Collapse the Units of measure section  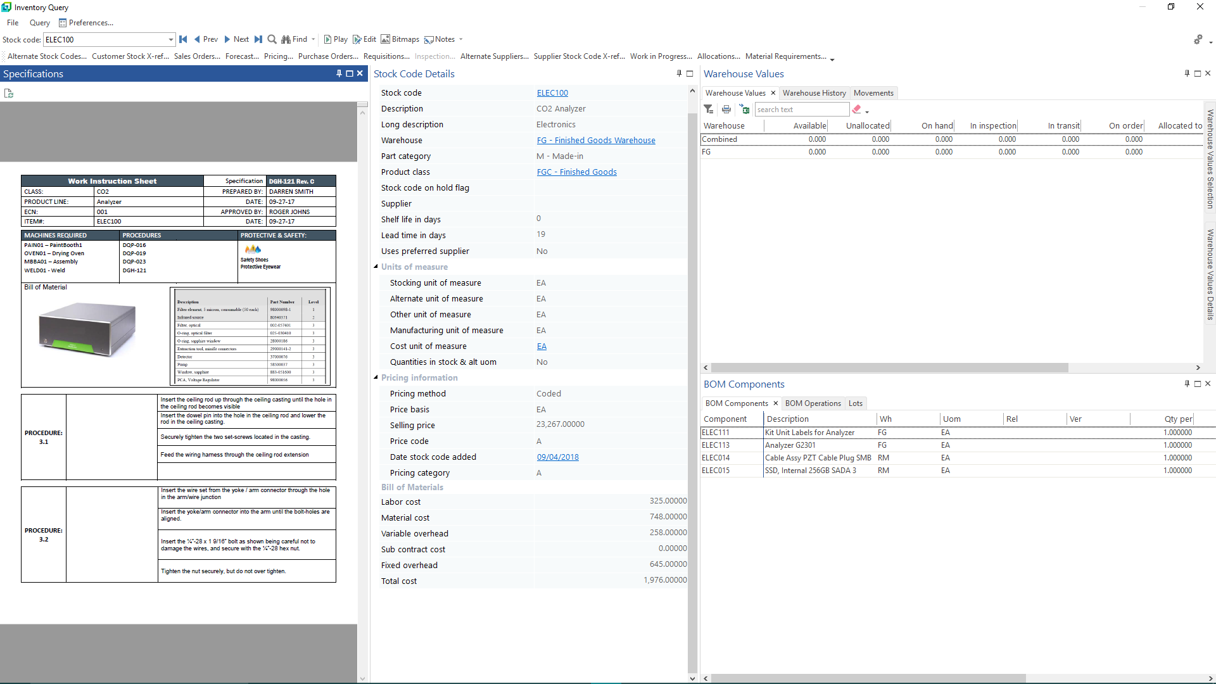pyautogui.click(x=376, y=267)
